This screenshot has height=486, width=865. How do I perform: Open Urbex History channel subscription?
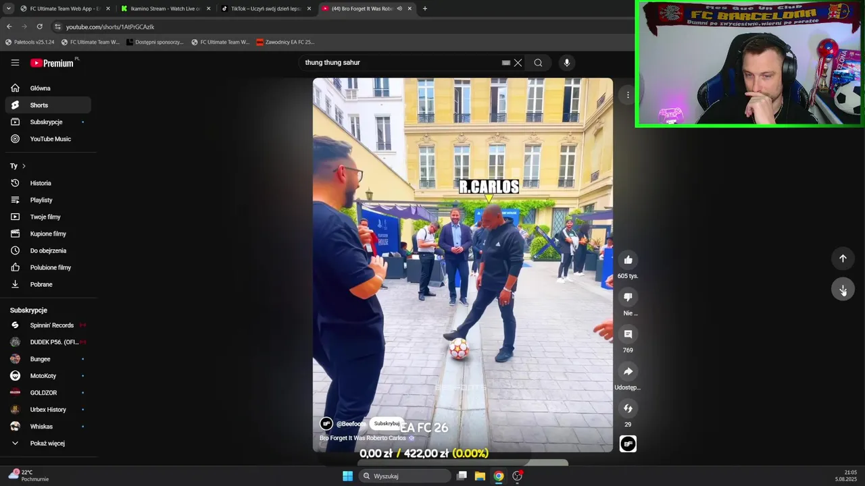(x=48, y=410)
